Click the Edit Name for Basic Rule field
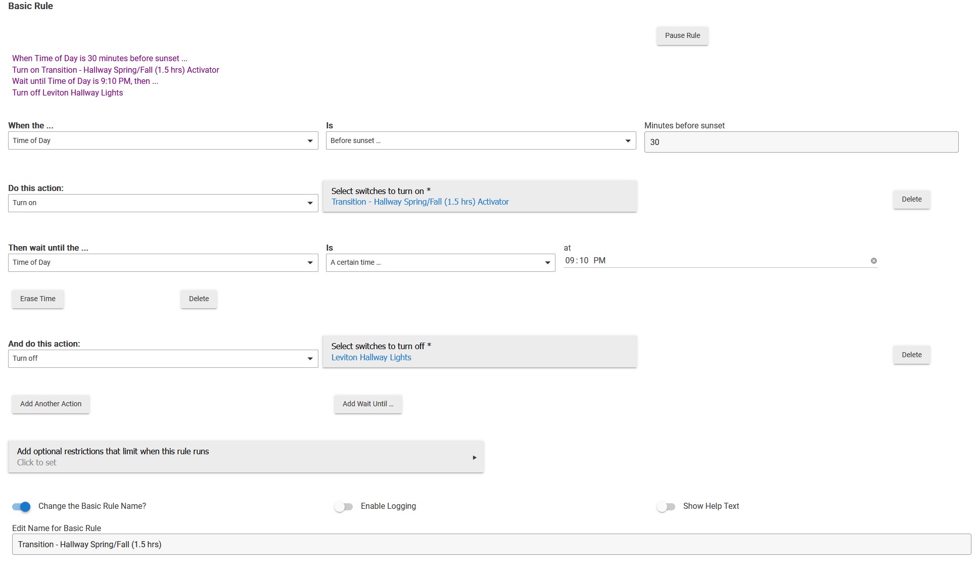Viewport: 978px width, 573px height. point(491,544)
